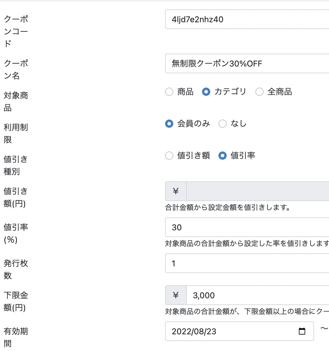Click the 発行枚数 field showing 1
Image resolution: width=329 pixels, height=351 pixels.
click(235, 263)
